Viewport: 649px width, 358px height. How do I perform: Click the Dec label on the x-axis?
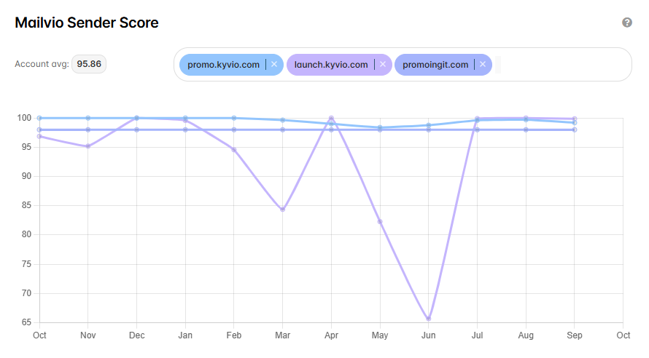pyautogui.click(x=136, y=335)
